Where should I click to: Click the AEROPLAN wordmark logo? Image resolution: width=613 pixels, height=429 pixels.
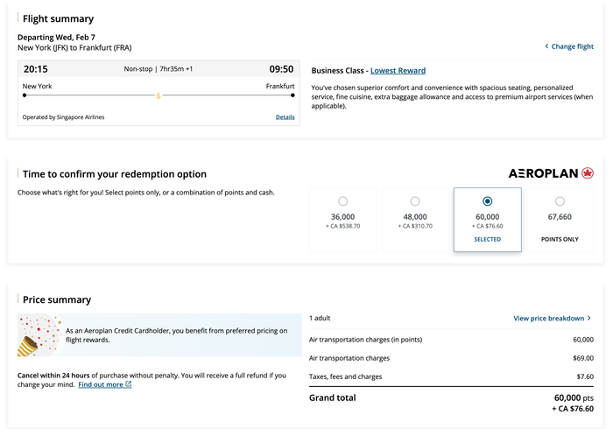pos(543,173)
